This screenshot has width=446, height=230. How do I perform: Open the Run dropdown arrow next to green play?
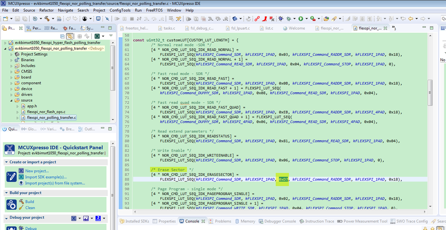(x=307, y=19)
